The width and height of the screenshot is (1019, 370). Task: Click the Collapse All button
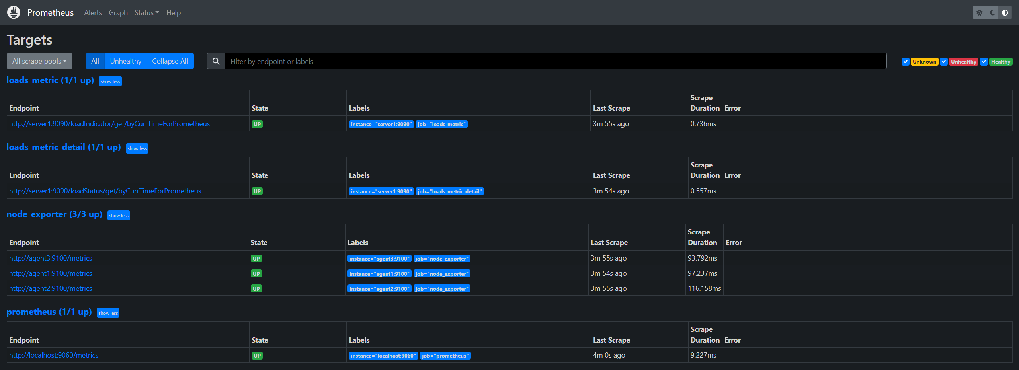coord(170,61)
